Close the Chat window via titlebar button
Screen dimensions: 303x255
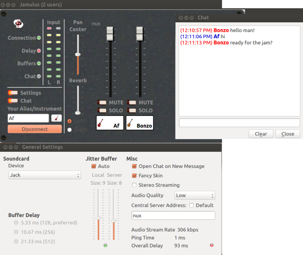(181, 18)
